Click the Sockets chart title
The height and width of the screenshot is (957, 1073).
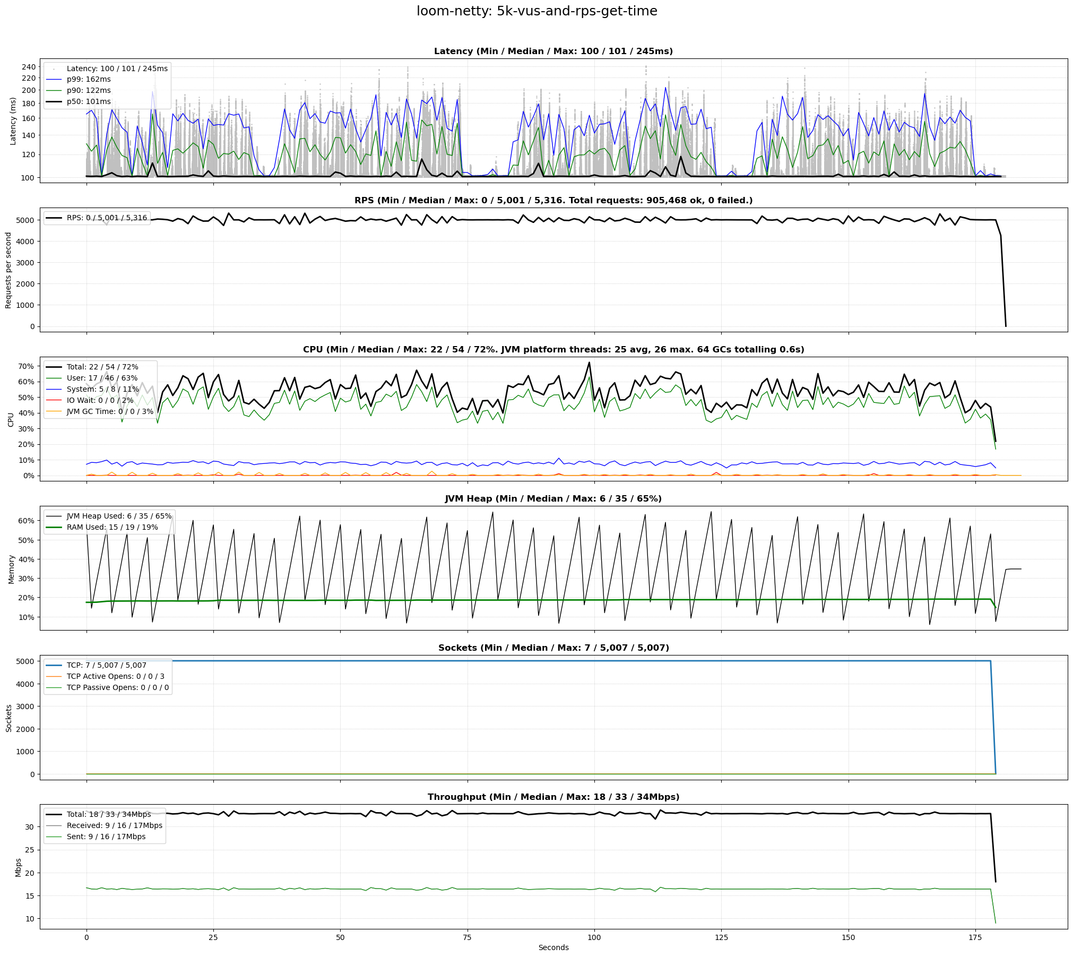[x=553, y=648]
